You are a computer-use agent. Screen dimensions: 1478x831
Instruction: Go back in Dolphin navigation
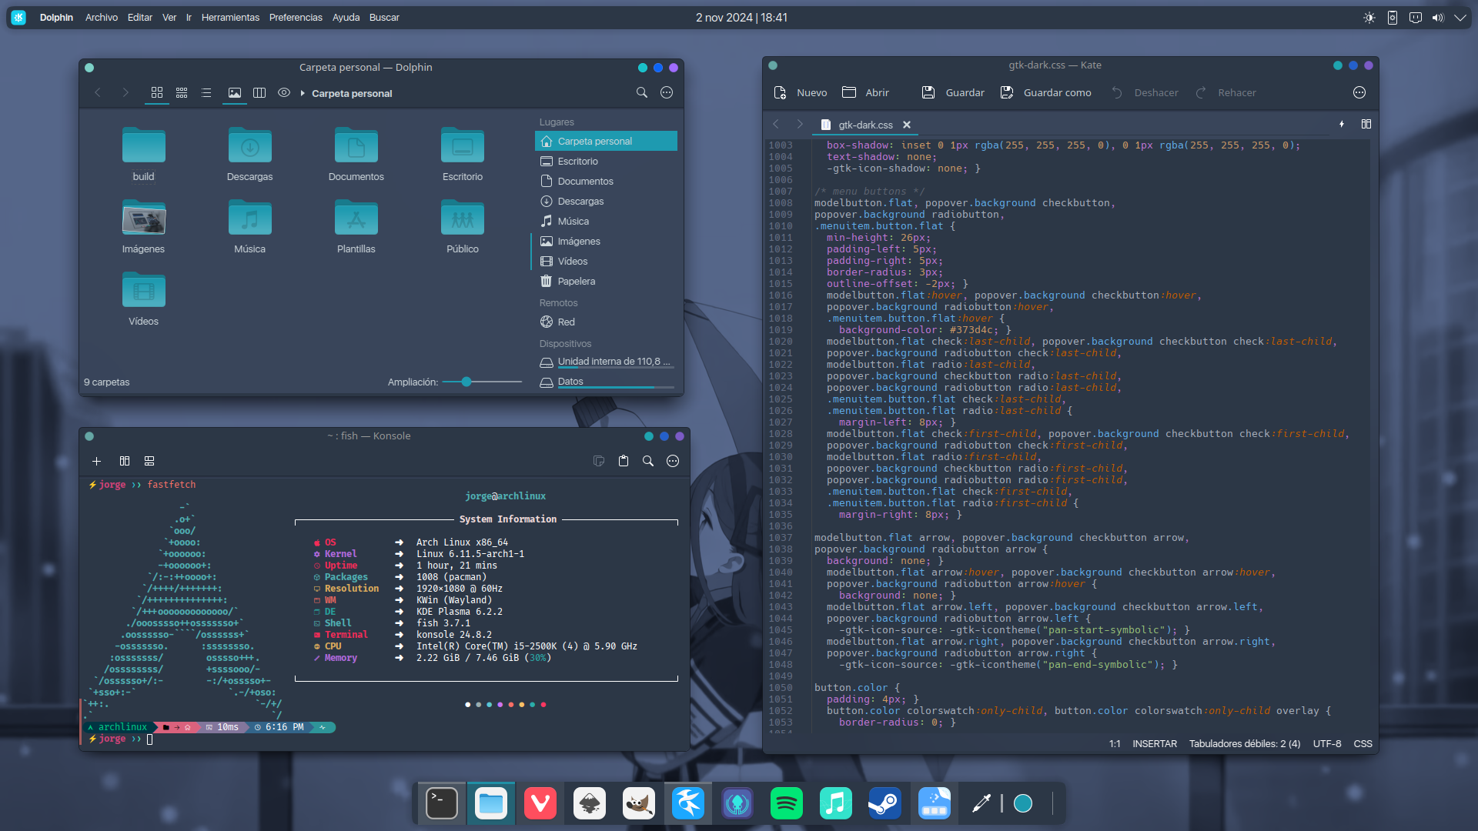click(x=98, y=92)
